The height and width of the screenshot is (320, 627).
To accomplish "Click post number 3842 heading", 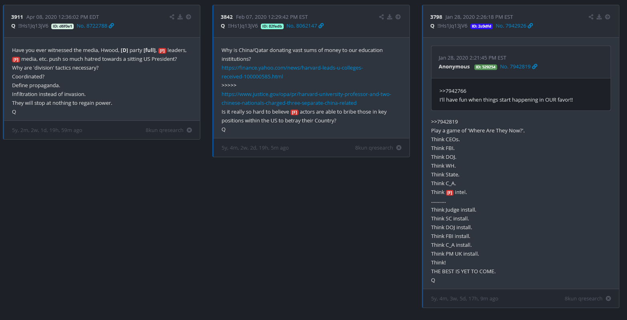I will pyautogui.click(x=227, y=17).
